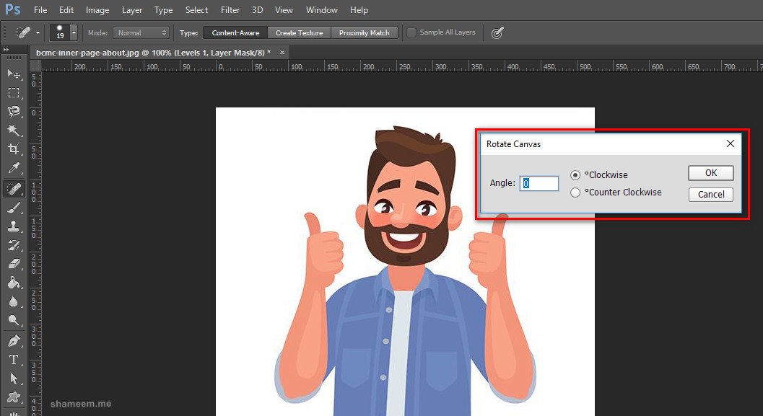The height and width of the screenshot is (416, 763).
Task: Click the Angle input field
Action: coord(540,183)
